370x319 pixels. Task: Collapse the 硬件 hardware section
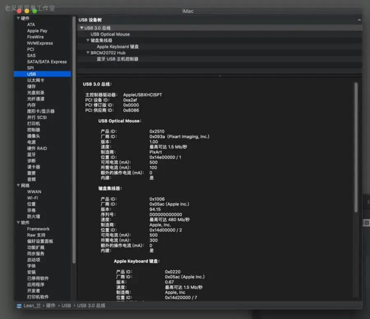[18, 18]
